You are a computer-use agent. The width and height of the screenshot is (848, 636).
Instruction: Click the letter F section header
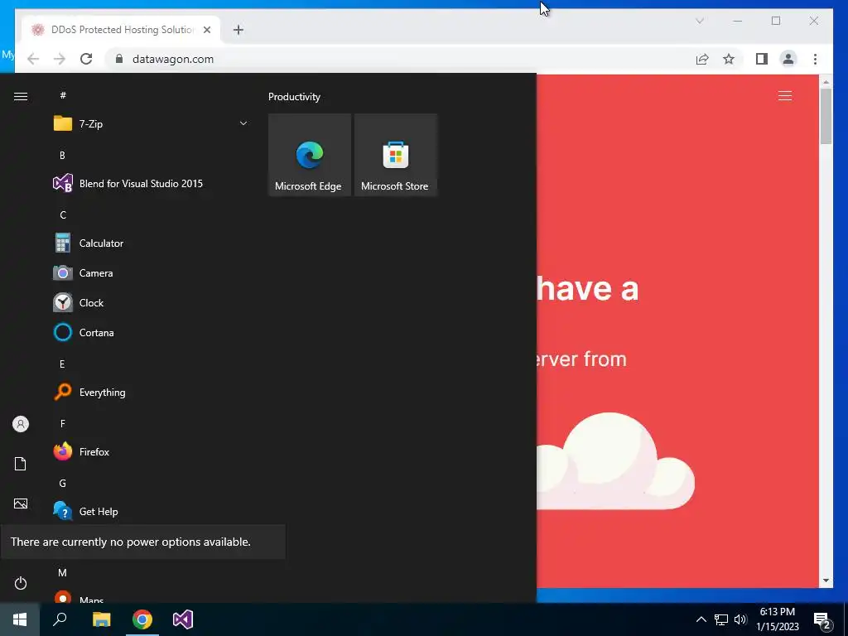click(63, 423)
